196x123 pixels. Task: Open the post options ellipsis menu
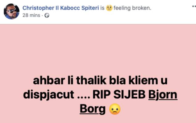point(194,6)
